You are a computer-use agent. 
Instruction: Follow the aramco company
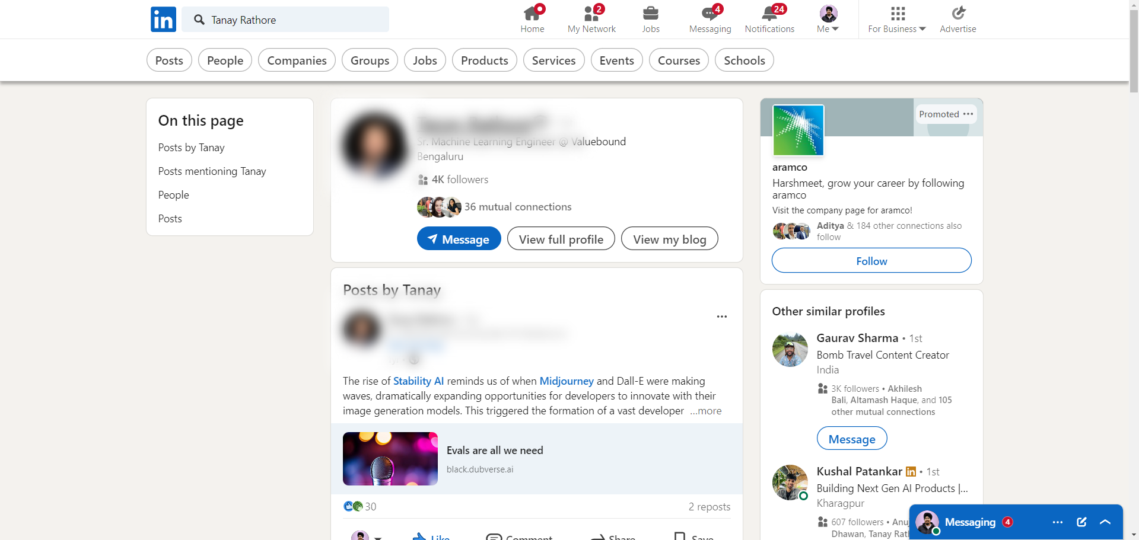(x=871, y=260)
